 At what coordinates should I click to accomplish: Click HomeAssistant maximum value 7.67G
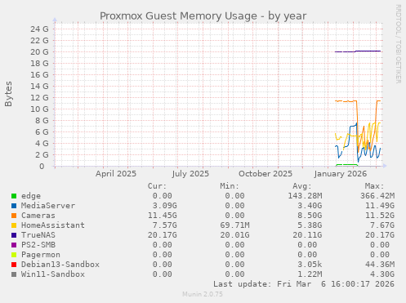tap(382, 225)
